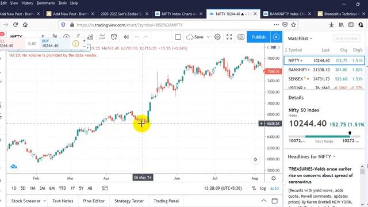Take a chart snapshot with camera
Image resolution: width=368 pixels, height=207 pixels.
241,37
